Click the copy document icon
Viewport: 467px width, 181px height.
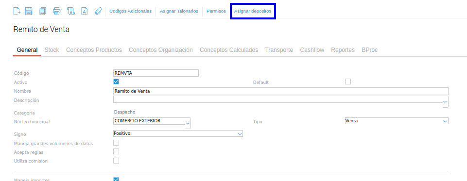click(43, 11)
